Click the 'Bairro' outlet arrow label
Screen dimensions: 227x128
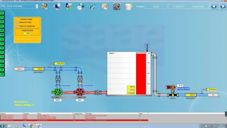[19, 69]
